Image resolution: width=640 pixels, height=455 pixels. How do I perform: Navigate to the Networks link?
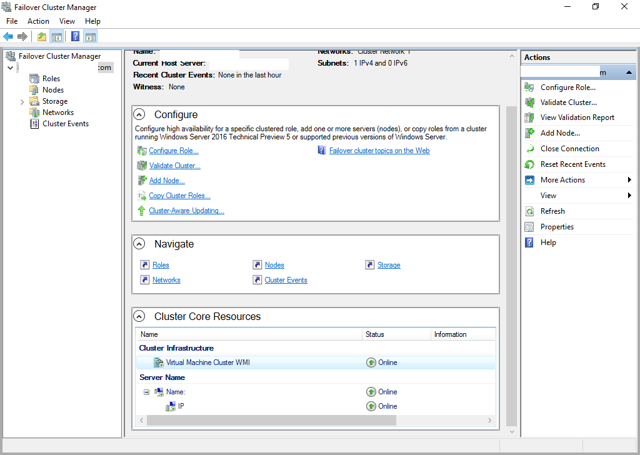tap(166, 280)
